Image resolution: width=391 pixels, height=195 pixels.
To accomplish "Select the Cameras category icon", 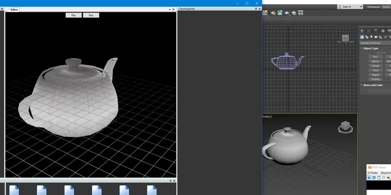I will (x=376, y=37).
